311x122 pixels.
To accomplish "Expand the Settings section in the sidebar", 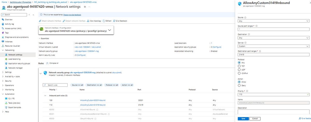I will (x=3, y=72).
